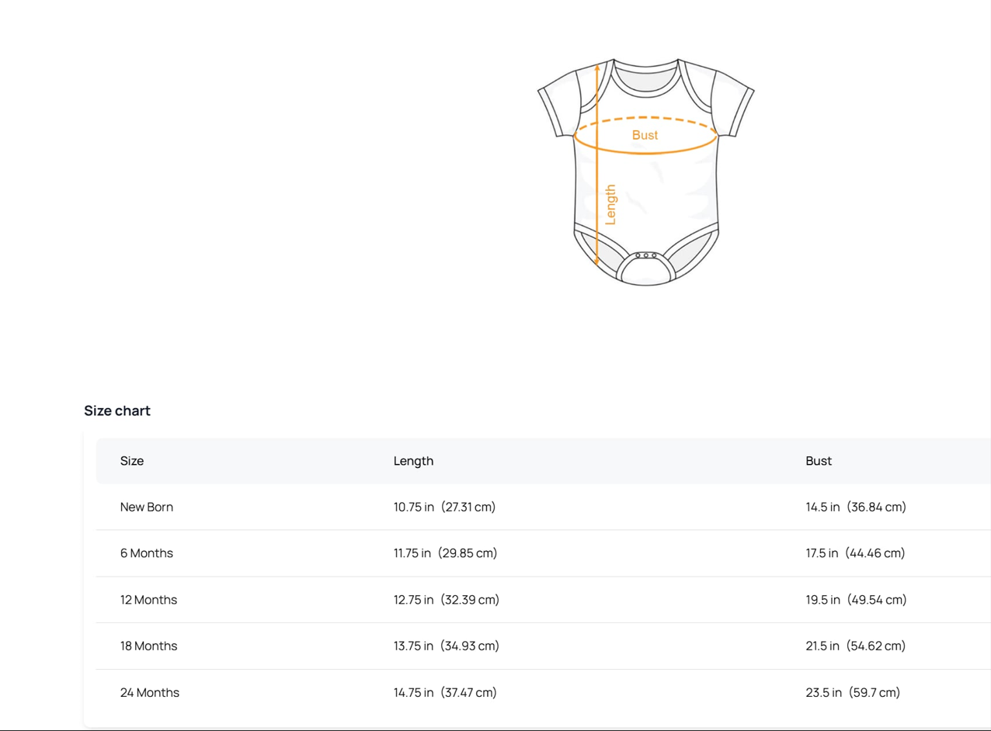Click the orange Bust label in diagram
This screenshot has height=731, width=991.
coord(645,135)
